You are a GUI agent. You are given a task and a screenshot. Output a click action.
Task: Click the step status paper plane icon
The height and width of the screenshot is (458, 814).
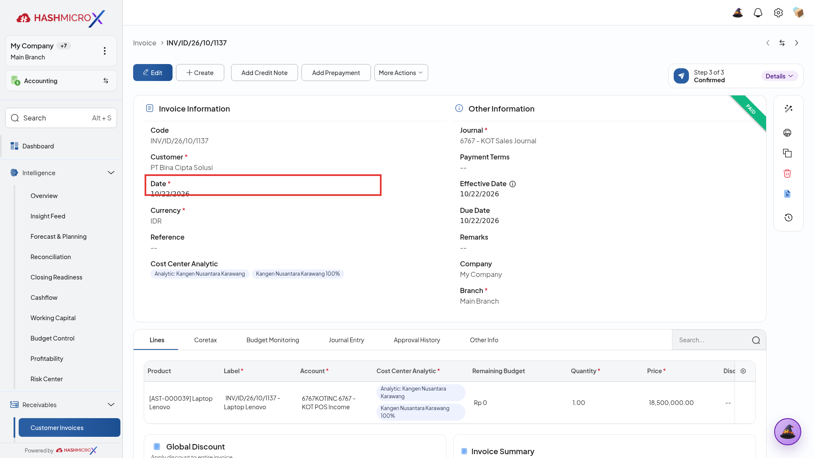pos(681,76)
